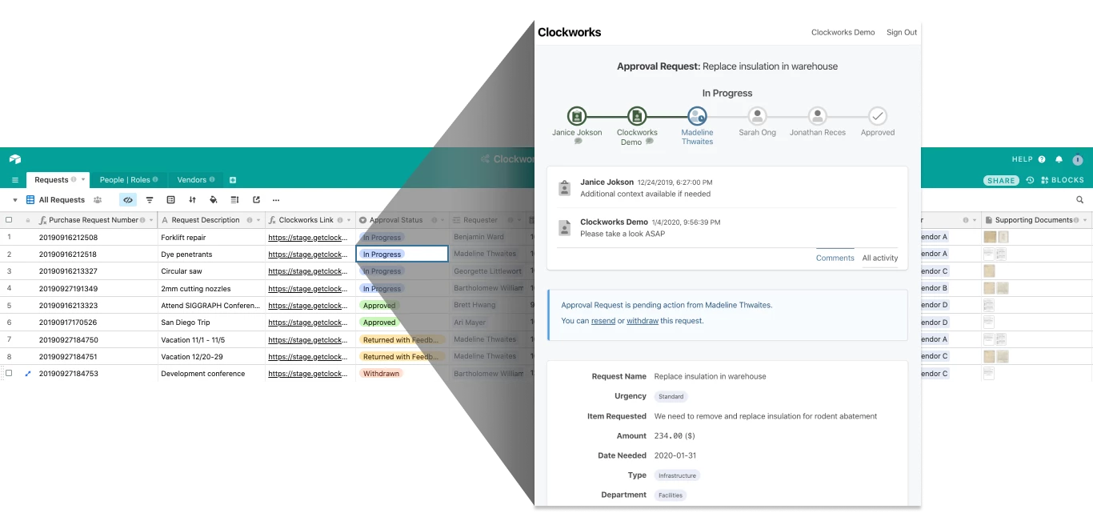Switch to the People | Roles tab
The width and height of the screenshot is (1093, 529).
click(129, 180)
